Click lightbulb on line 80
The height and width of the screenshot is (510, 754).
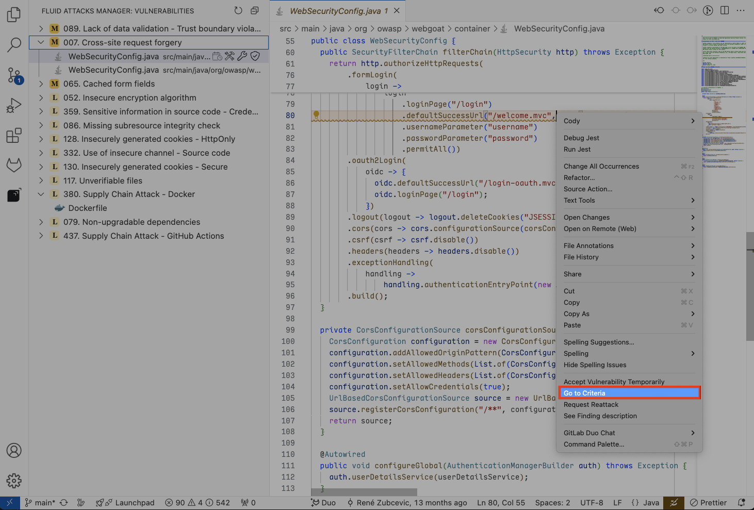pos(316,115)
